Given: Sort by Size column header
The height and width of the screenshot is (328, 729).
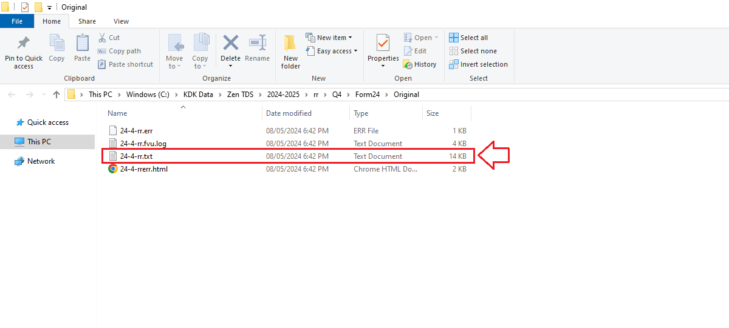Looking at the screenshot, I should click(433, 113).
